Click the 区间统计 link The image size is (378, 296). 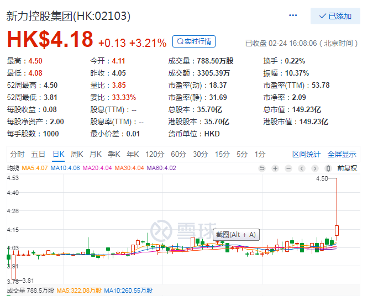pyautogui.click(x=306, y=154)
